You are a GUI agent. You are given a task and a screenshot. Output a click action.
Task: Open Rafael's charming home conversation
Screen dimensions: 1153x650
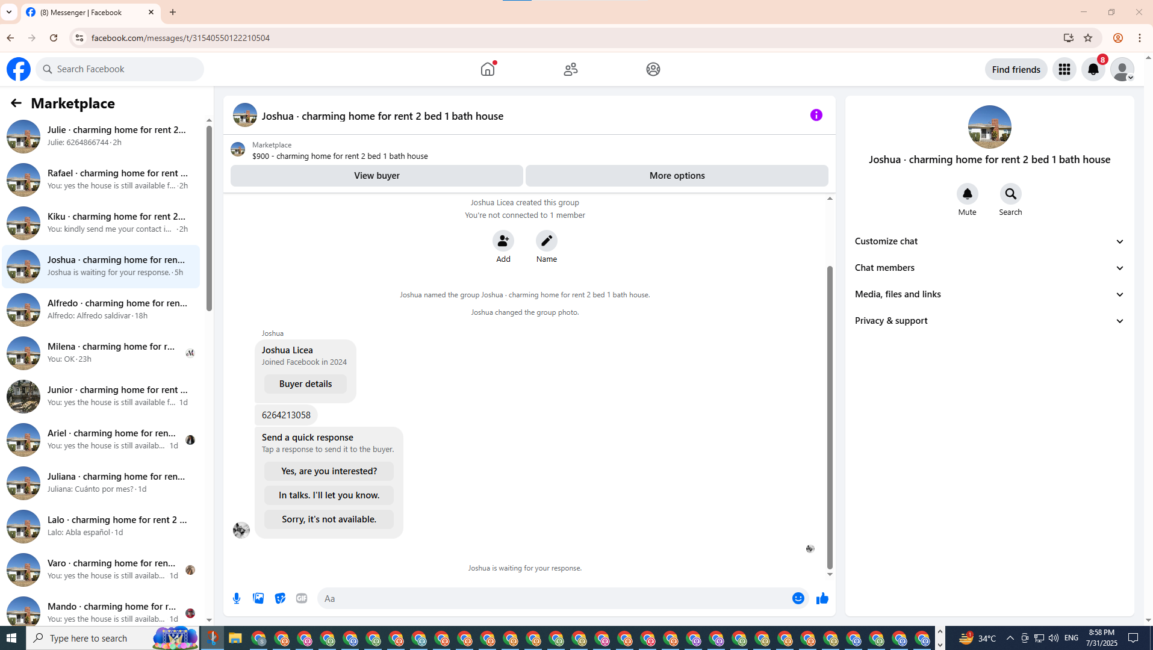point(101,180)
